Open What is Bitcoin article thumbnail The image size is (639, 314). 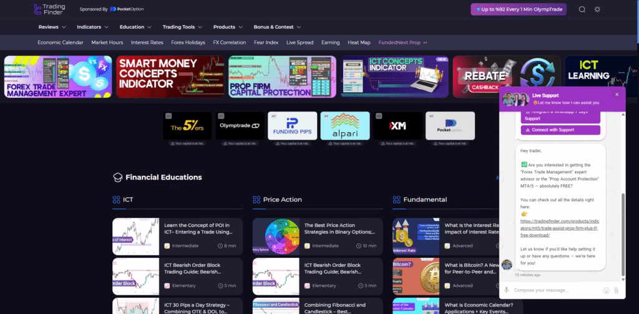pos(416,277)
